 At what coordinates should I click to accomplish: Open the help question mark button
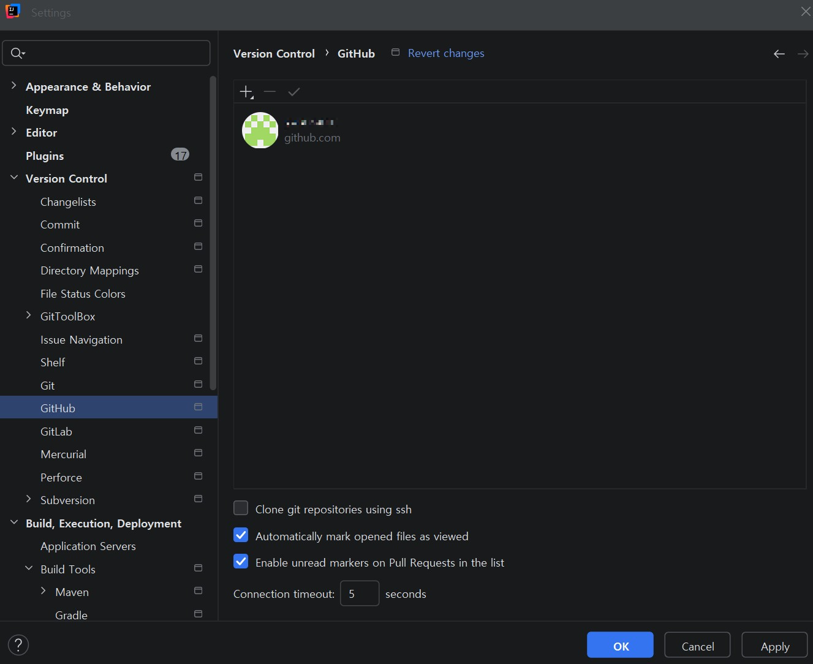[18, 644]
